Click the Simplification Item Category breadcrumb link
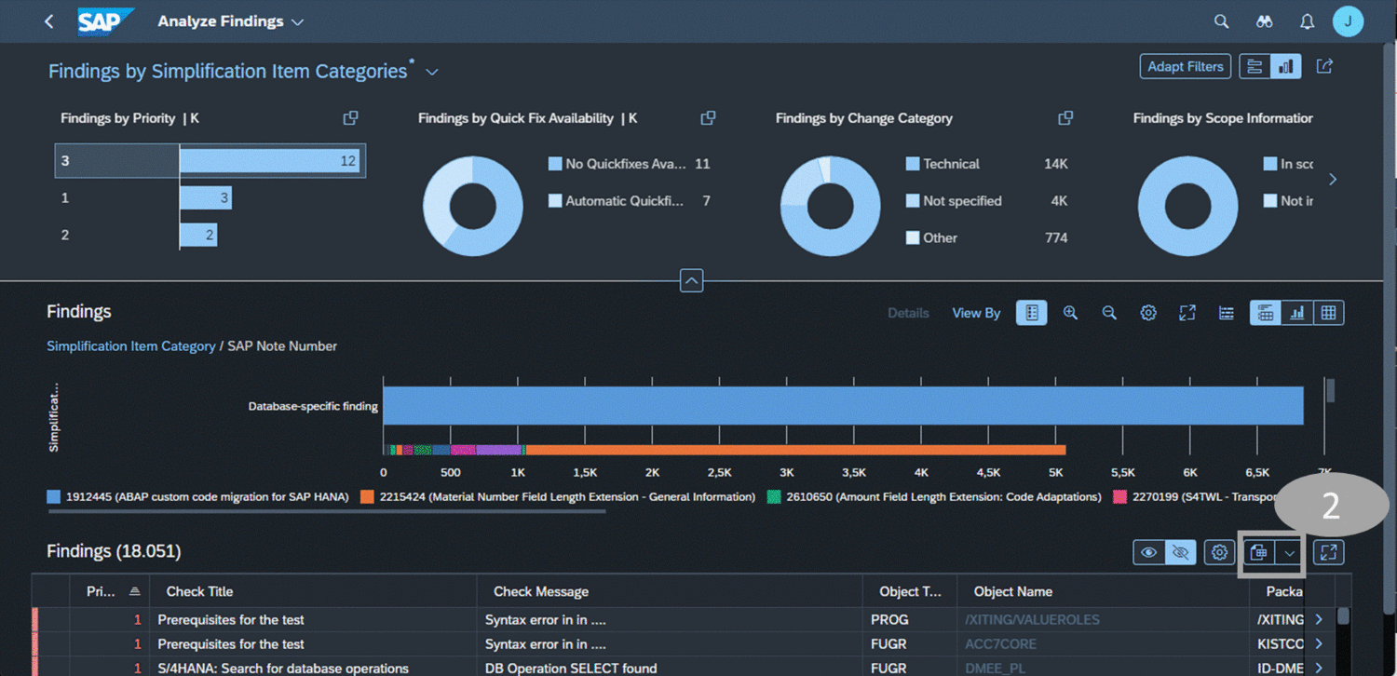The width and height of the screenshot is (1397, 676). [x=131, y=345]
